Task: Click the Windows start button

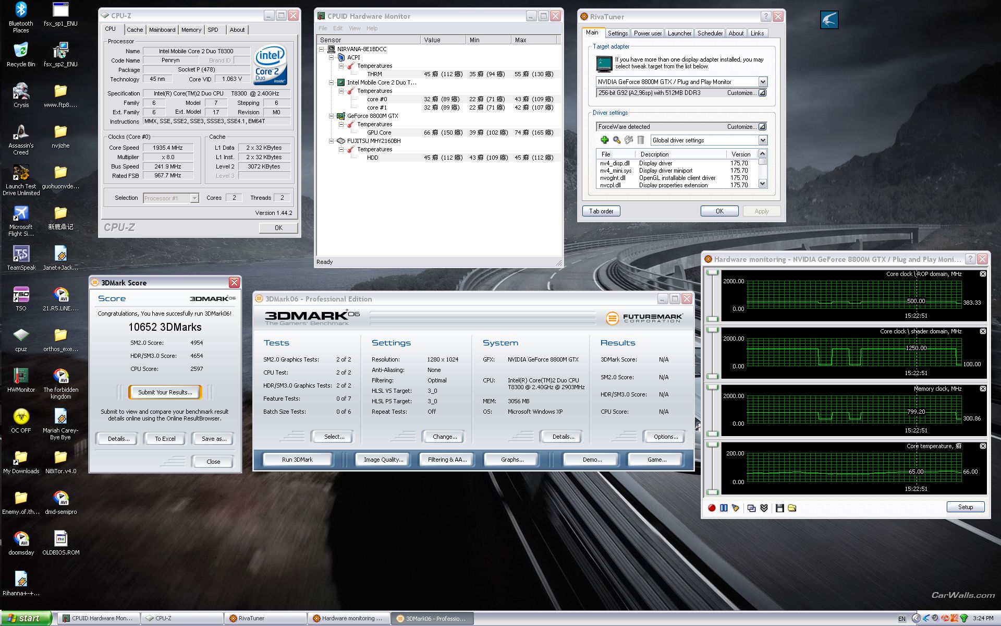Action: 26,618
